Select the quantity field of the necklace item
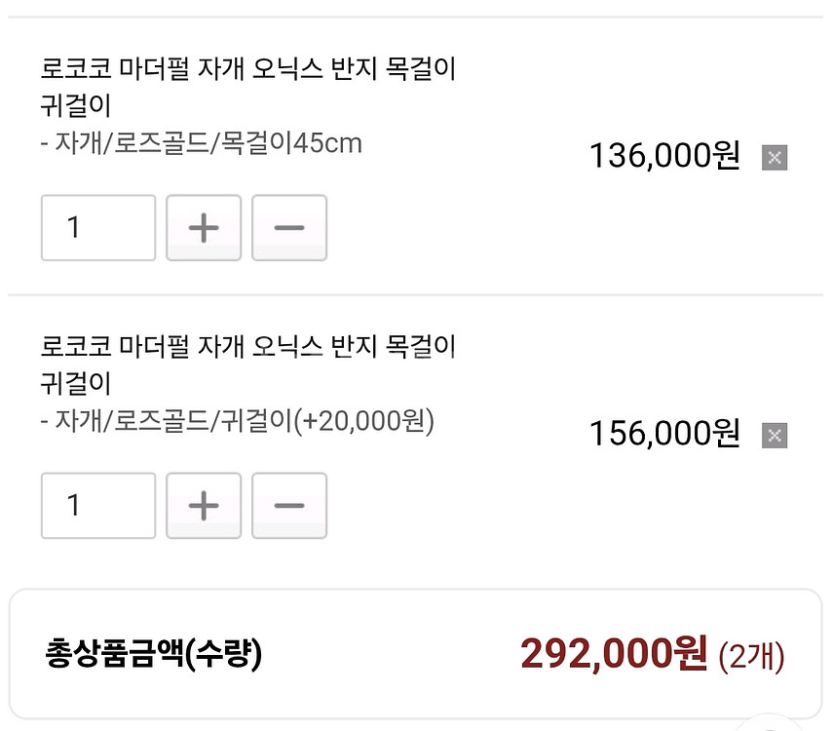 click(97, 227)
